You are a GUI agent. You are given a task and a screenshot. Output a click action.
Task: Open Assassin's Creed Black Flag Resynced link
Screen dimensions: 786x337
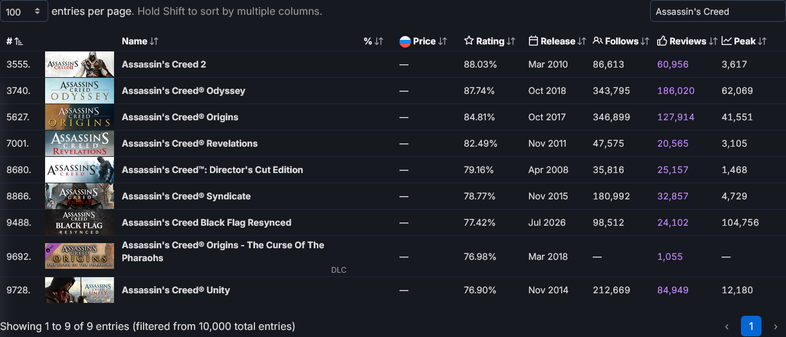tap(206, 223)
